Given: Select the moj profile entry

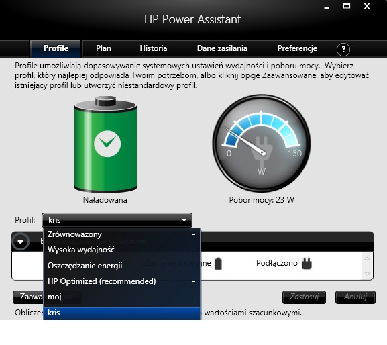Looking at the screenshot, I should click(121, 297).
